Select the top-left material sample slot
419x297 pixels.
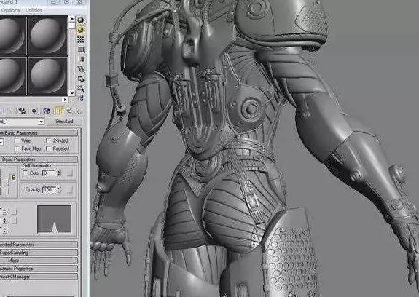tap(13, 36)
